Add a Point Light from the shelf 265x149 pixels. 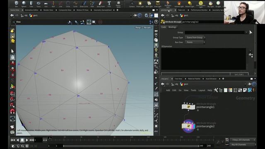coord(140,4)
